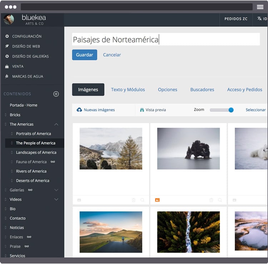
Task: Toggle hidden mask icon on Enlaces
Action: coord(29,237)
